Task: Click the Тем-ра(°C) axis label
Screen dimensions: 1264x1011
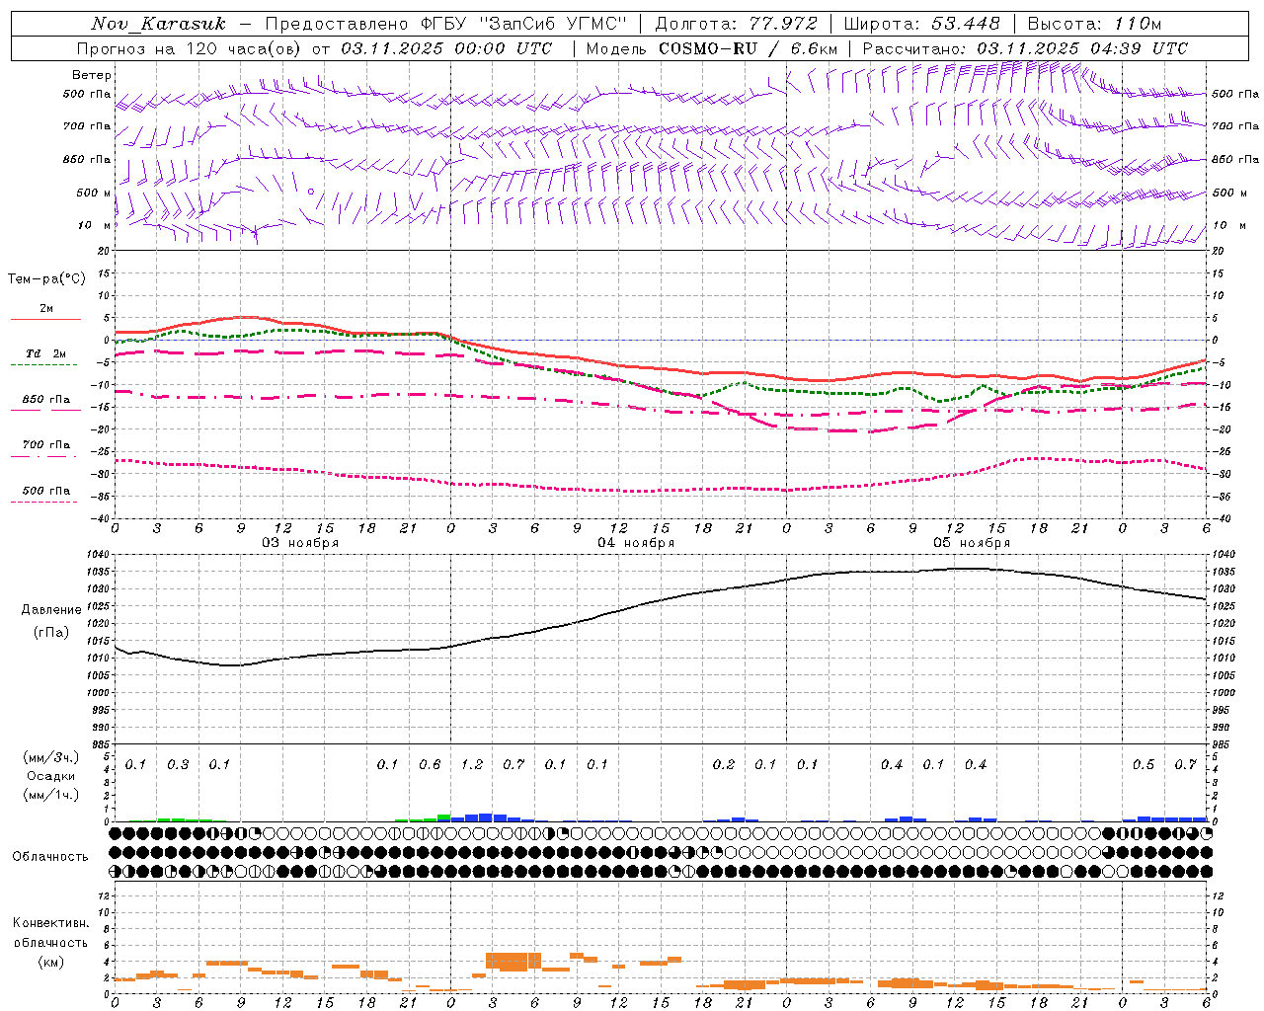Action: tap(46, 279)
